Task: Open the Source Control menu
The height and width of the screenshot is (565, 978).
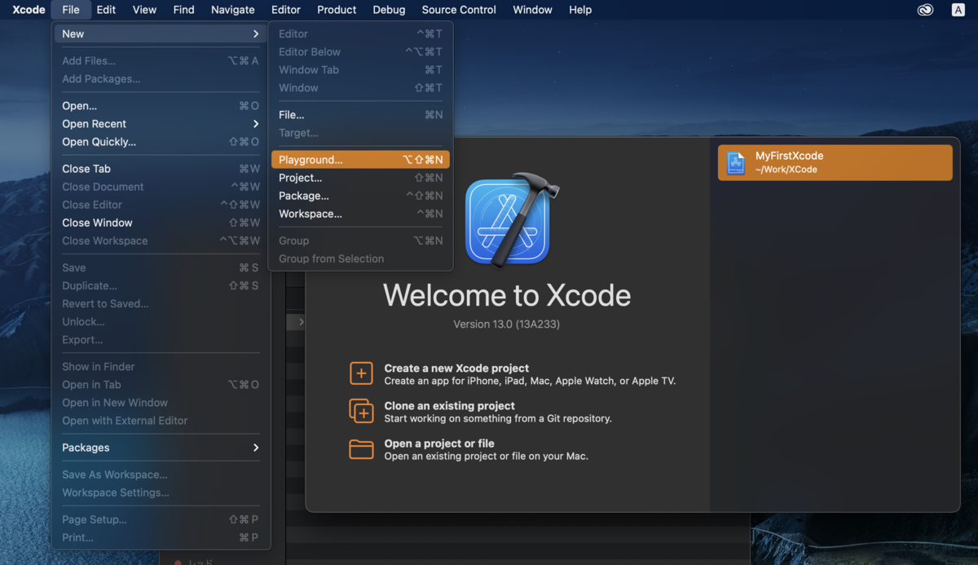Action: point(459,10)
